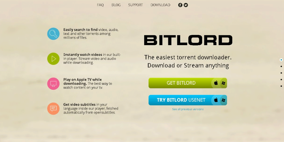Click the green play video icon
The height and width of the screenshot is (142, 284).
pyautogui.click(x=53, y=59)
